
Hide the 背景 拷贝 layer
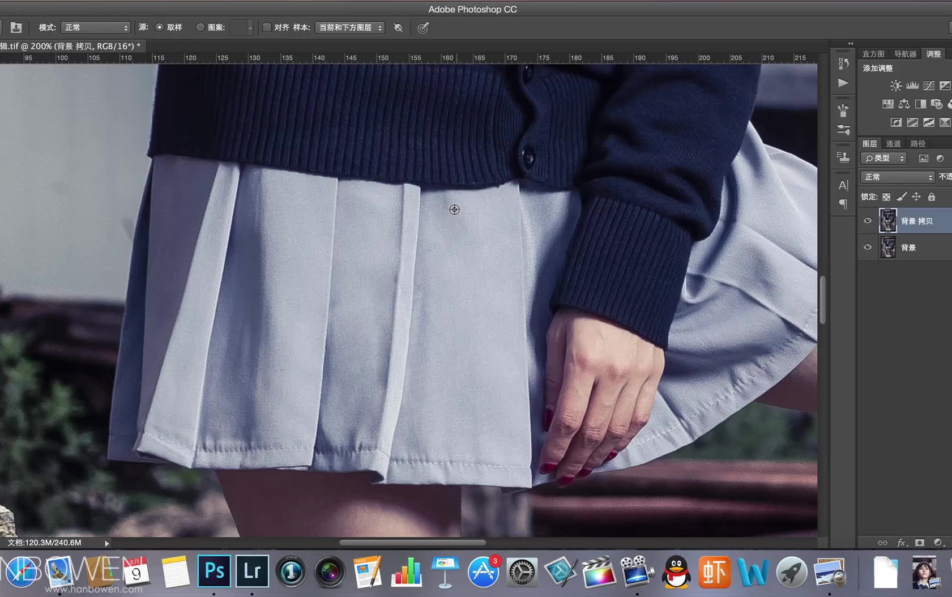[868, 221]
